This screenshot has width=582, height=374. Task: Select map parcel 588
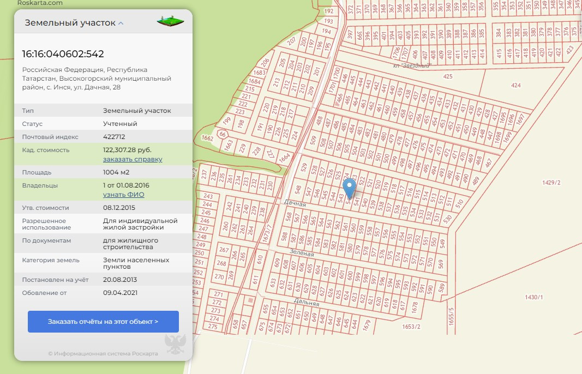284,237
